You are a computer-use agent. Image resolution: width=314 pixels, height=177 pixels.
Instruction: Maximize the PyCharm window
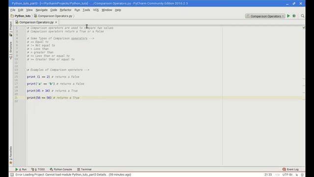[294, 3]
